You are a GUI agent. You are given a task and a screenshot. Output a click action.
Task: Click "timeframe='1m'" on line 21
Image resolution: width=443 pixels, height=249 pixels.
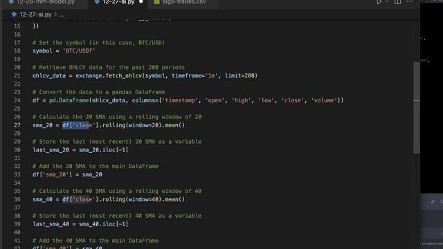point(195,75)
